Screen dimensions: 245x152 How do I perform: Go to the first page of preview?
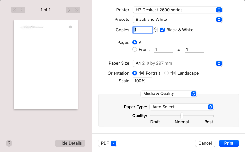coord(14,10)
